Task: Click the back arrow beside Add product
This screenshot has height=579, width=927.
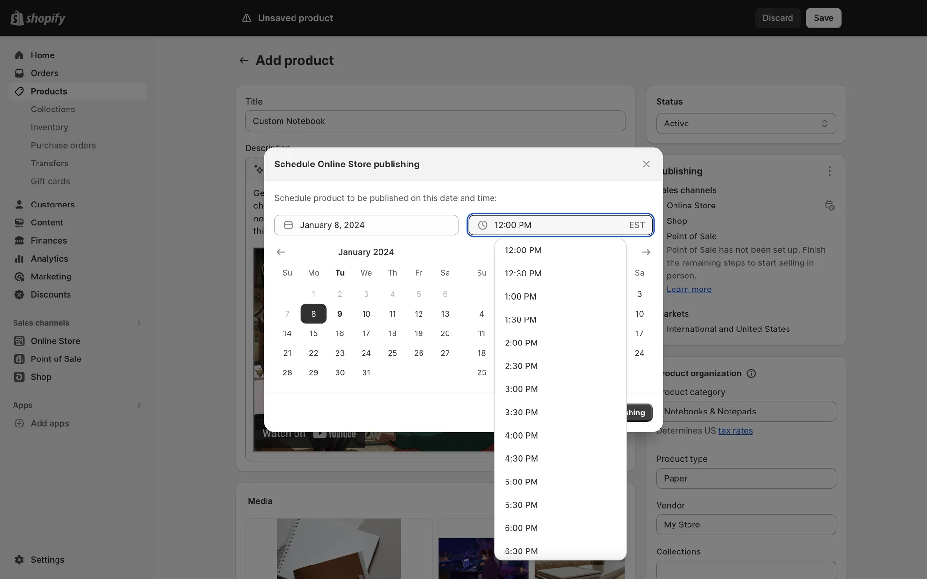Action: [244, 60]
